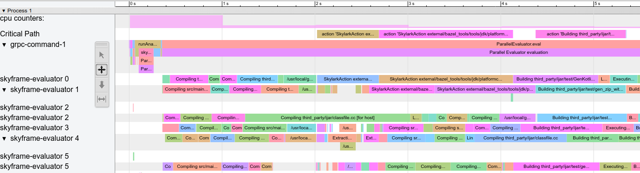Select cyan /usr/loca... slice in evaluator 3
This screenshot has height=173, width=640.
(302, 128)
